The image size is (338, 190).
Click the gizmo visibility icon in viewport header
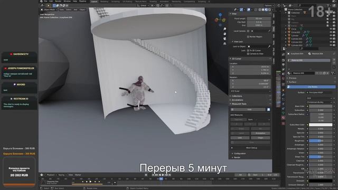pos(242,9)
